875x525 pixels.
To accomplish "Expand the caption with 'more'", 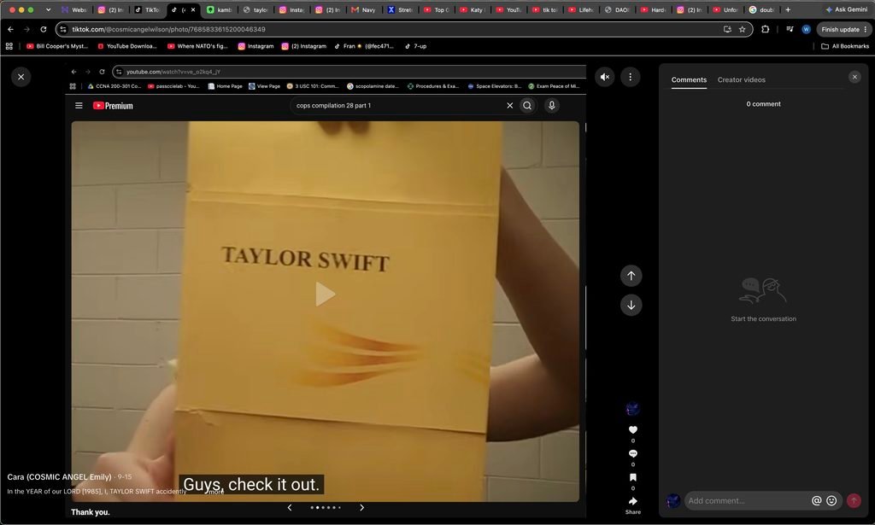I will 216,492.
